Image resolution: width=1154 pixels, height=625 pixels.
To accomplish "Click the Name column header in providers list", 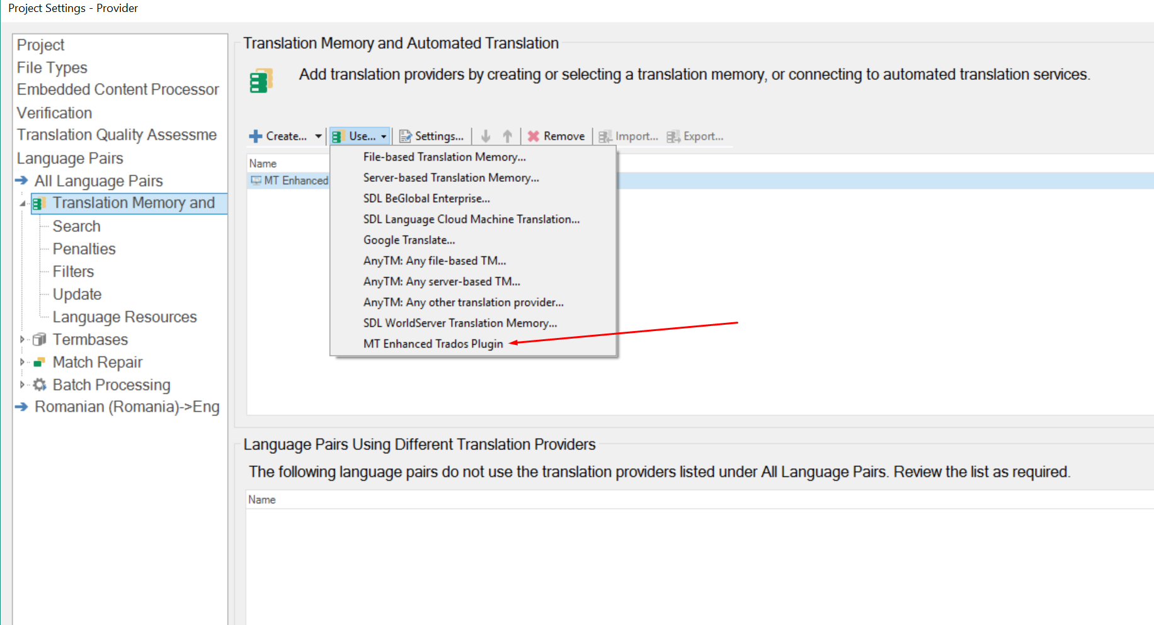I will pyautogui.click(x=263, y=164).
